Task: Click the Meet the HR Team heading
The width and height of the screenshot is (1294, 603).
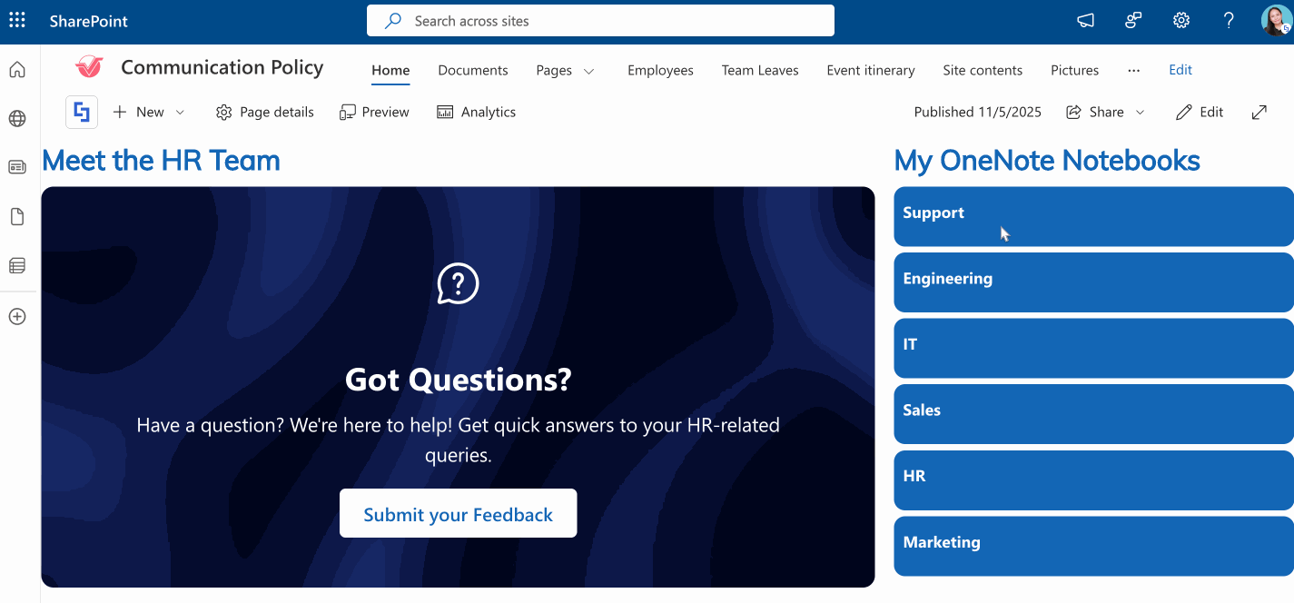Action: [161, 161]
